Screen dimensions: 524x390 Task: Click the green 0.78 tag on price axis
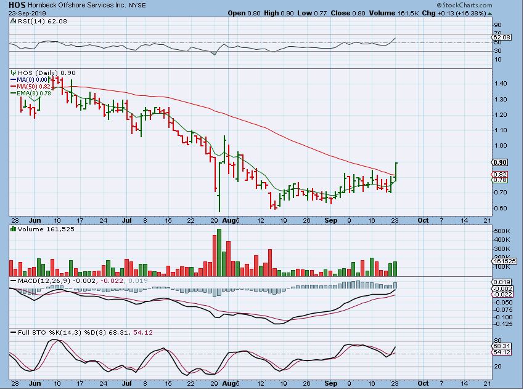(x=499, y=180)
